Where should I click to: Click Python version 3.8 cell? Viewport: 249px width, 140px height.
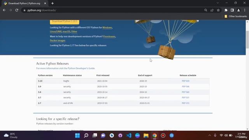pyautogui.click(x=40, y=92)
